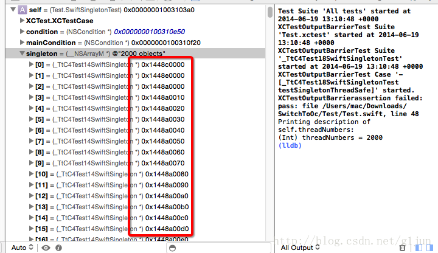
Task: Expand array element [8]
Action: pyautogui.click(x=31, y=151)
